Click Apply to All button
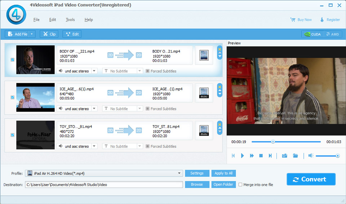This screenshot has width=346, height=204. pos(223,173)
